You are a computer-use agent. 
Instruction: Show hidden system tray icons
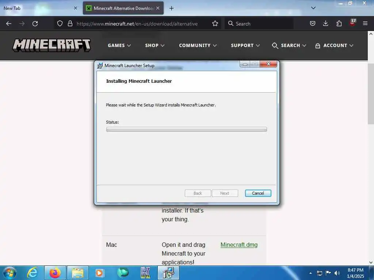pyautogui.click(x=310, y=273)
